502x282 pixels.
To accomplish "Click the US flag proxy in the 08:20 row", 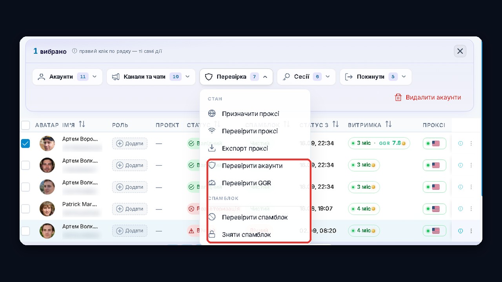I will (435, 231).
